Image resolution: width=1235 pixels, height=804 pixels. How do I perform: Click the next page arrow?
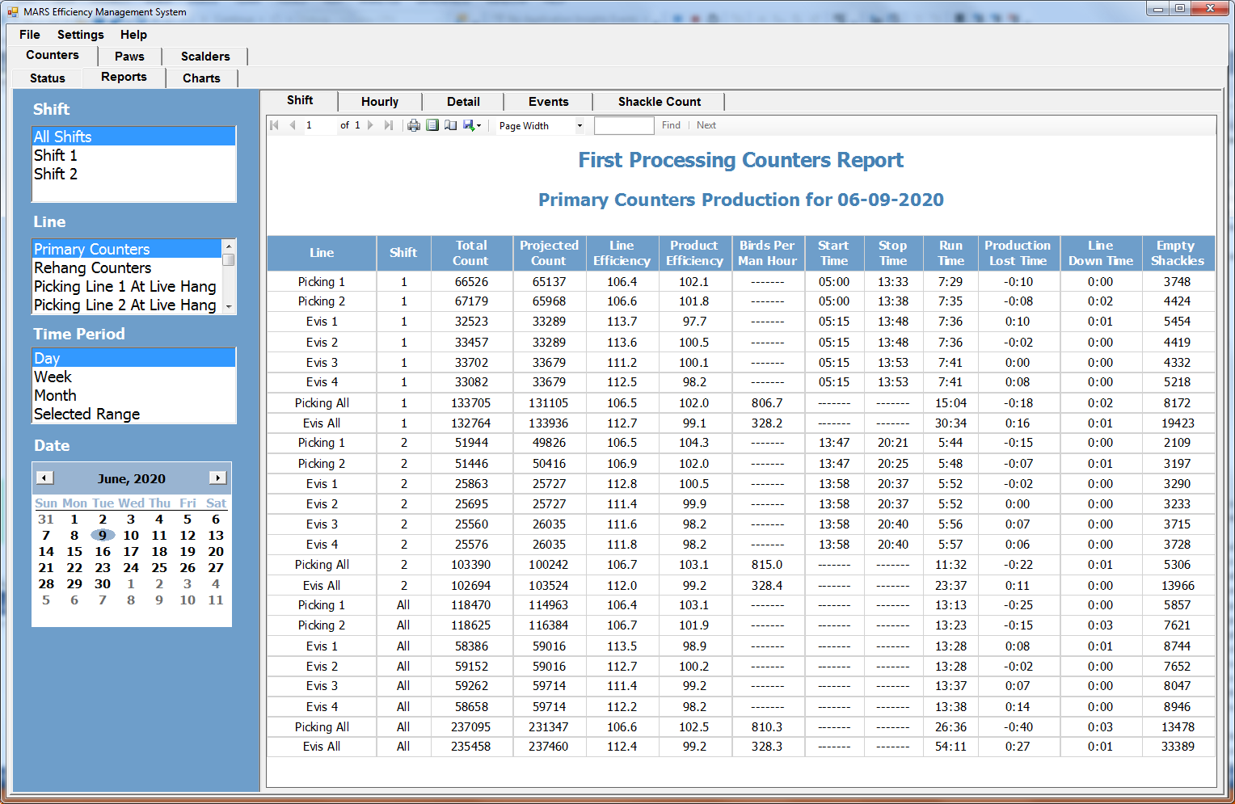(x=371, y=125)
